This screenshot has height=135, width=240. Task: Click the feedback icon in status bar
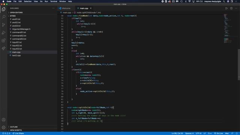pyautogui.click(x=232, y=133)
